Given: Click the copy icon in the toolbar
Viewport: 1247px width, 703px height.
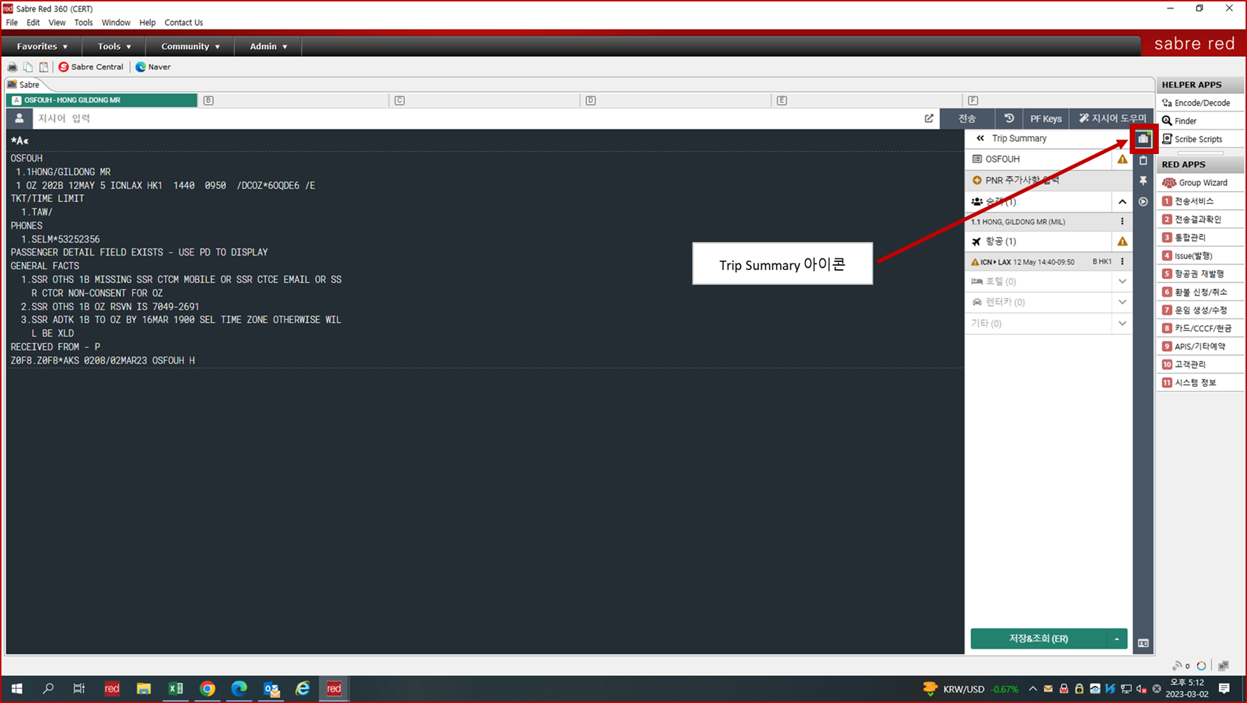Looking at the screenshot, I should pos(28,67).
